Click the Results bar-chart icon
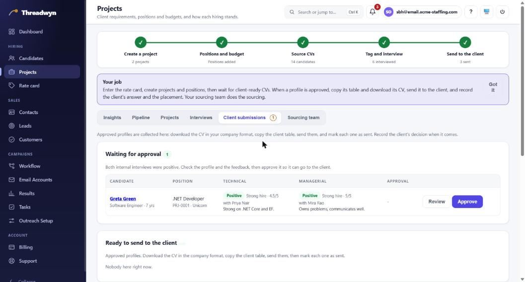Image resolution: width=525 pixels, height=282 pixels. pos(12,193)
